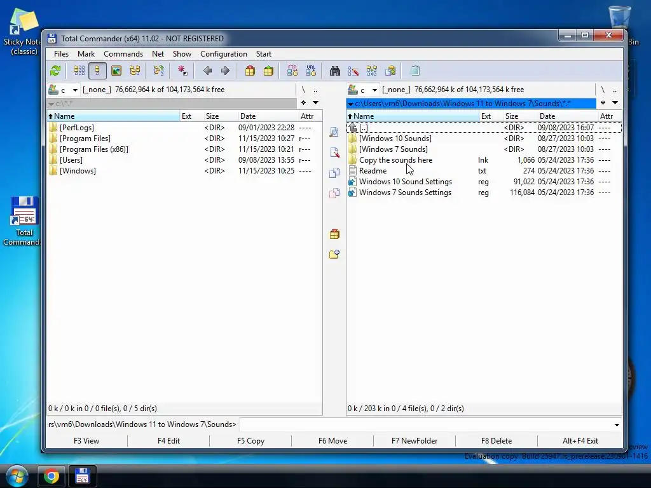The height and width of the screenshot is (488, 651).
Task: Click the Move icon between panels
Action: point(334,193)
